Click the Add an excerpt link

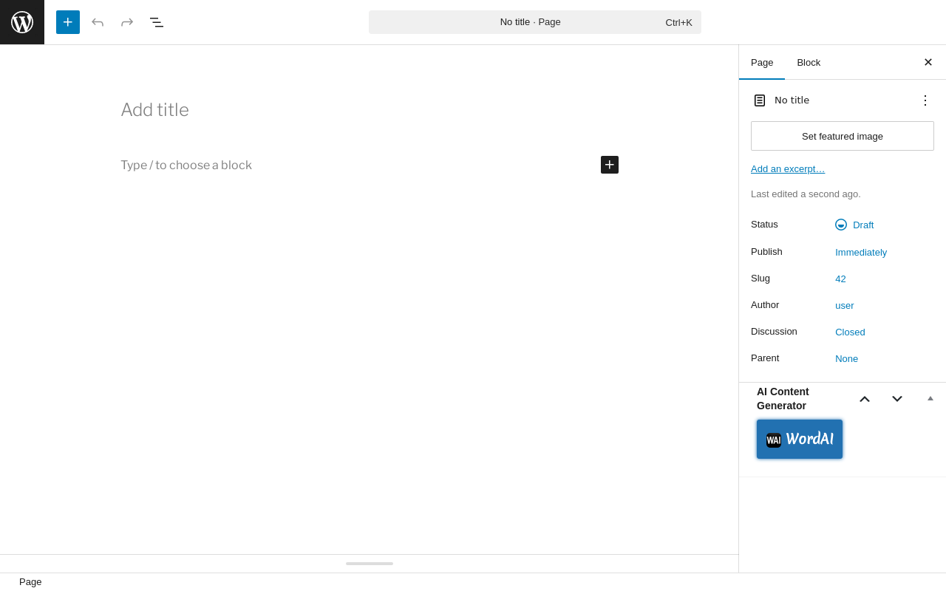[788, 169]
